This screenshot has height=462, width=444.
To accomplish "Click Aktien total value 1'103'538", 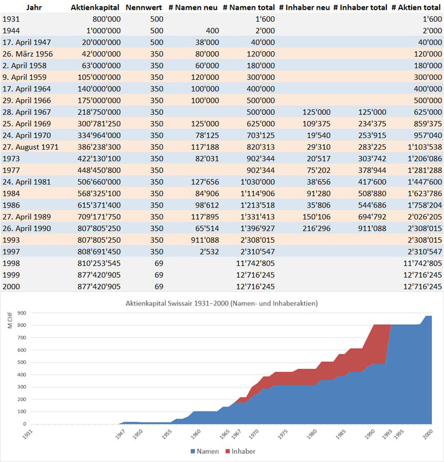I will click(x=425, y=147).
